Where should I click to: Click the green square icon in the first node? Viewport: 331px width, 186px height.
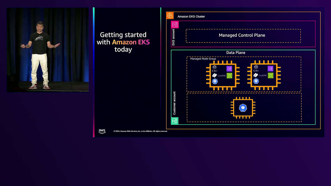click(x=229, y=76)
